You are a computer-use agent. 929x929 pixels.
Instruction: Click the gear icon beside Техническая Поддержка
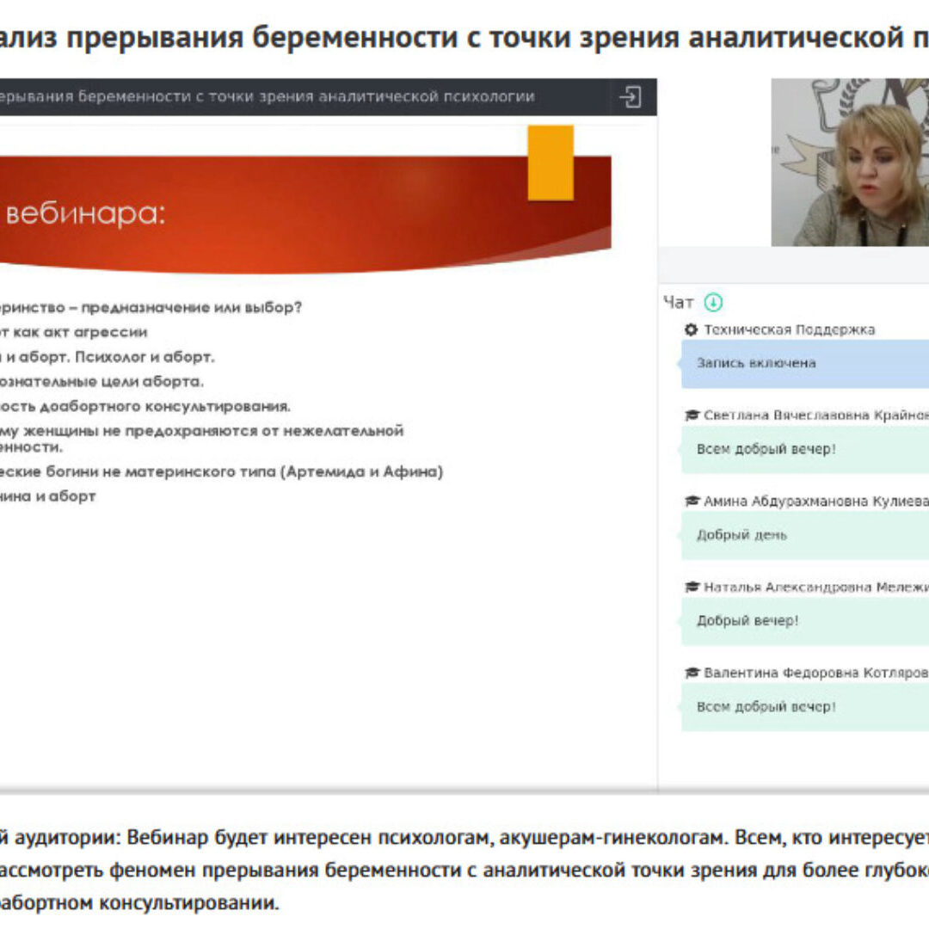[691, 329]
